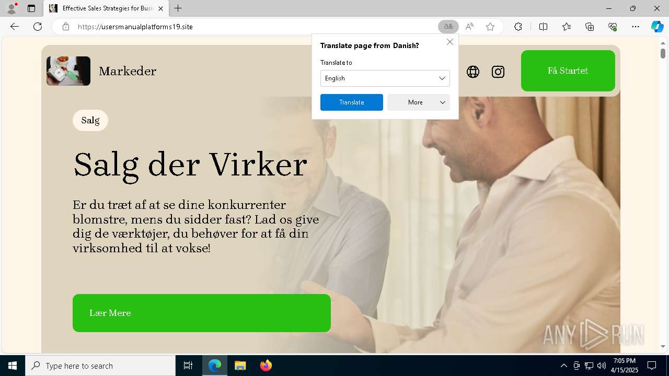
Task: Open Edge Settings and more menu
Action: click(x=636, y=27)
